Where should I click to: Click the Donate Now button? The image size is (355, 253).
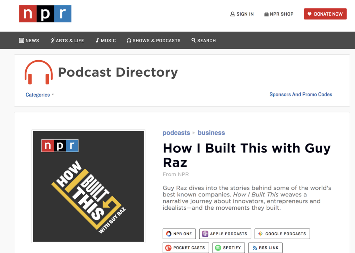[325, 14]
